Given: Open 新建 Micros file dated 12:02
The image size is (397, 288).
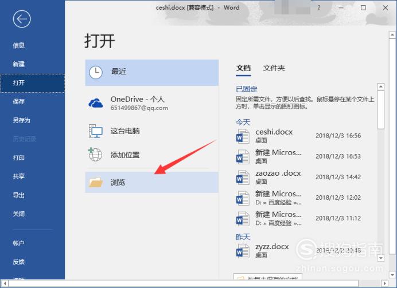Looking at the screenshot, I should tap(304, 198).
